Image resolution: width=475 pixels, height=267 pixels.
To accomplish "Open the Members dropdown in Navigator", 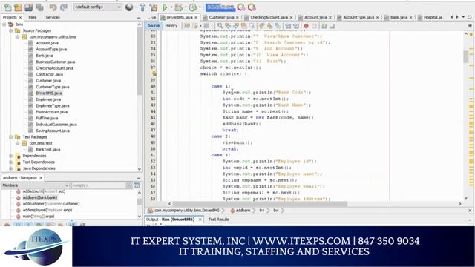I will [36, 185].
